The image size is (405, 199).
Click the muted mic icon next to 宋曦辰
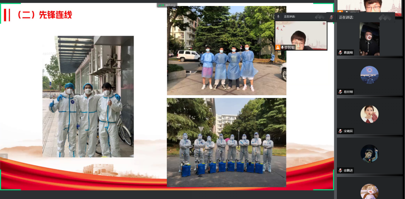tap(340, 131)
